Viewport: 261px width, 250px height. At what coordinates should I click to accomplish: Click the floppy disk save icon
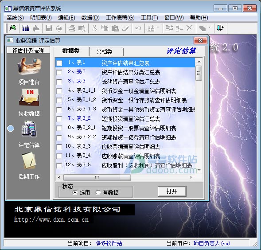pyautogui.click(x=49, y=28)
